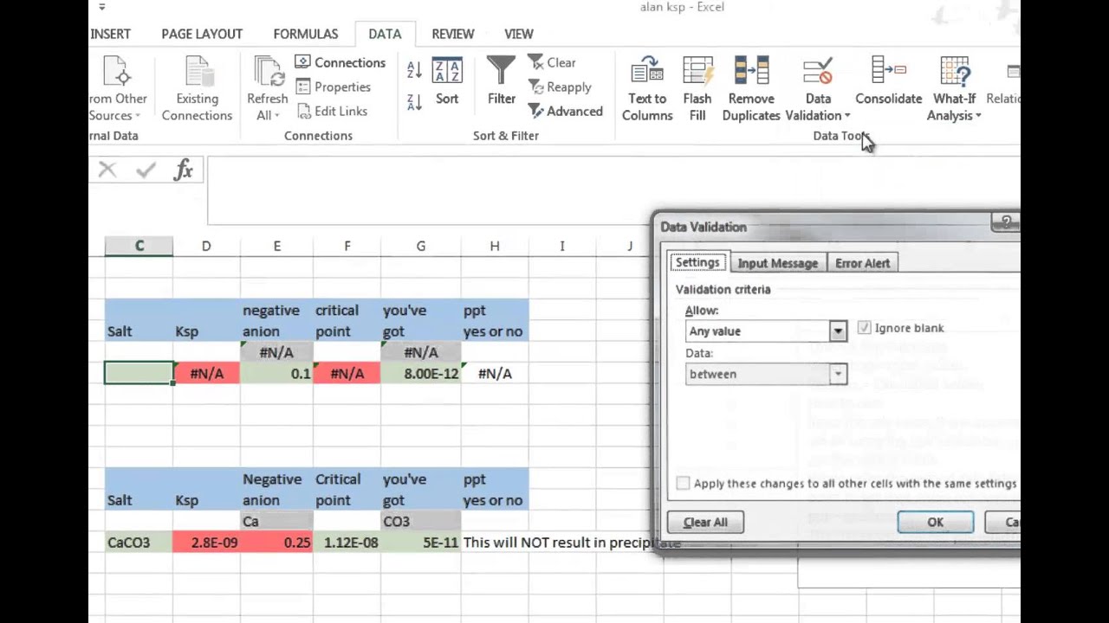Open Existing Connections
The height and width of the screenshot is (623, 1109).
tap(197, 89)
